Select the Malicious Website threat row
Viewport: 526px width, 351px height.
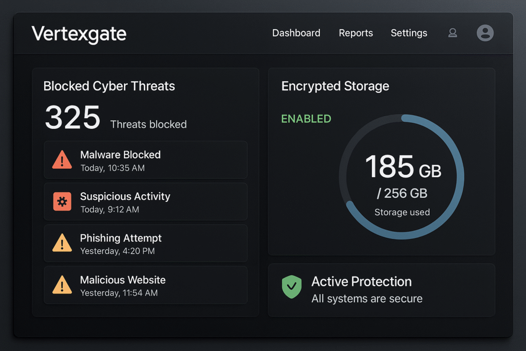145,285
